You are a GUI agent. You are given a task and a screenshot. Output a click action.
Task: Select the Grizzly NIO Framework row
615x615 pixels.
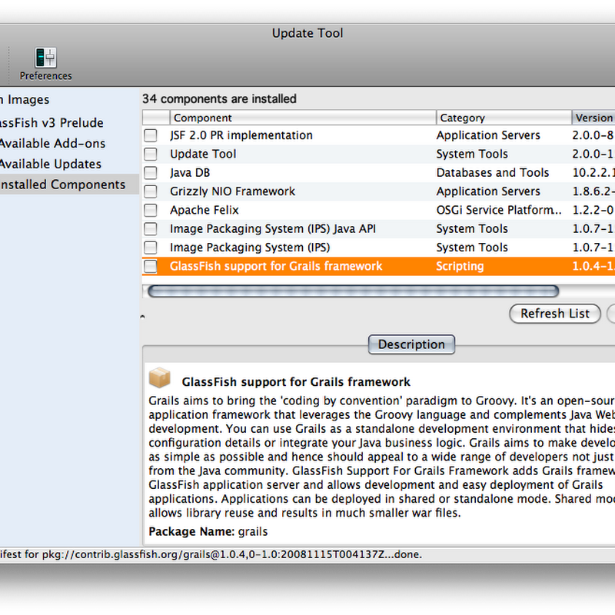coord(378,191)
